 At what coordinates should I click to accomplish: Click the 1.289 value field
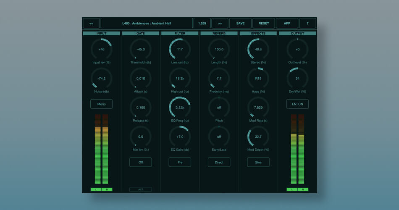pos(202,24)
